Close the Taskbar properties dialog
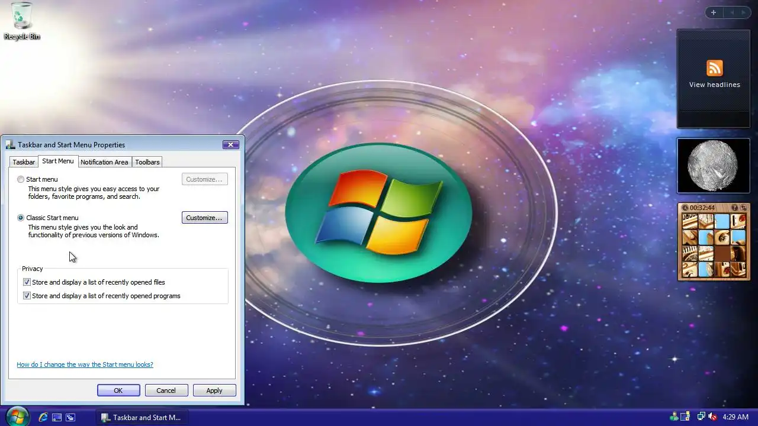The height and width of the screenshot is (426, 758). tap(231, 144)
